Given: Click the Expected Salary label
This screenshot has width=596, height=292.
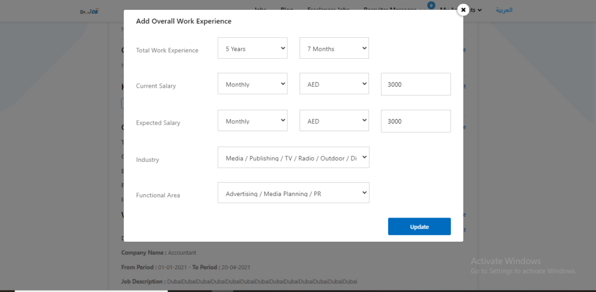Looking at the screenshot, I should point(158,123).
